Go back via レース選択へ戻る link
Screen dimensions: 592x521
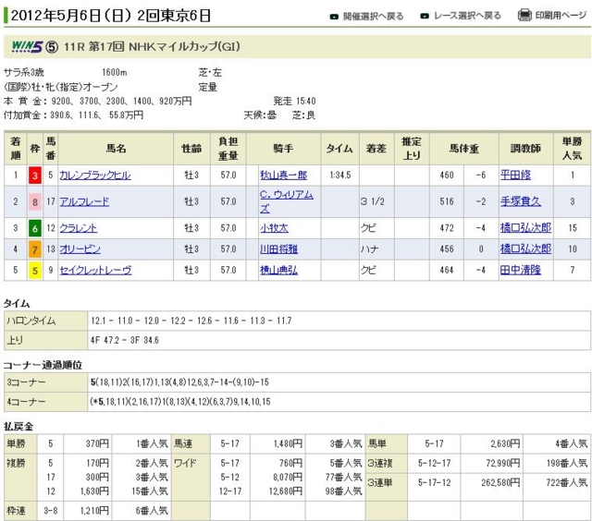[x=467, y=16]
